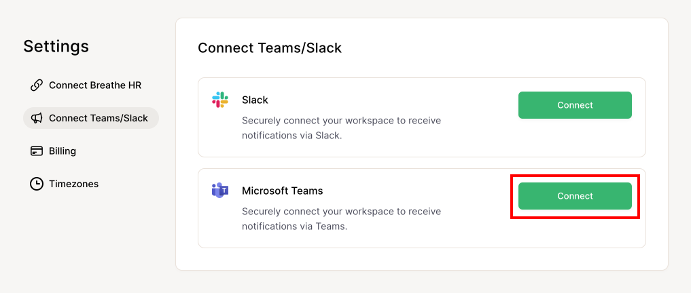The height and width of the screenshot is (293, 691).
Task: Click the Microsoft Teams integration title text
Action: coord(282,191)
